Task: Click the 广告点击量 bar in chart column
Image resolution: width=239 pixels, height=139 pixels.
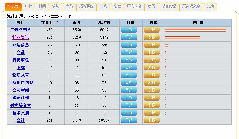Action: coord(195,30)
